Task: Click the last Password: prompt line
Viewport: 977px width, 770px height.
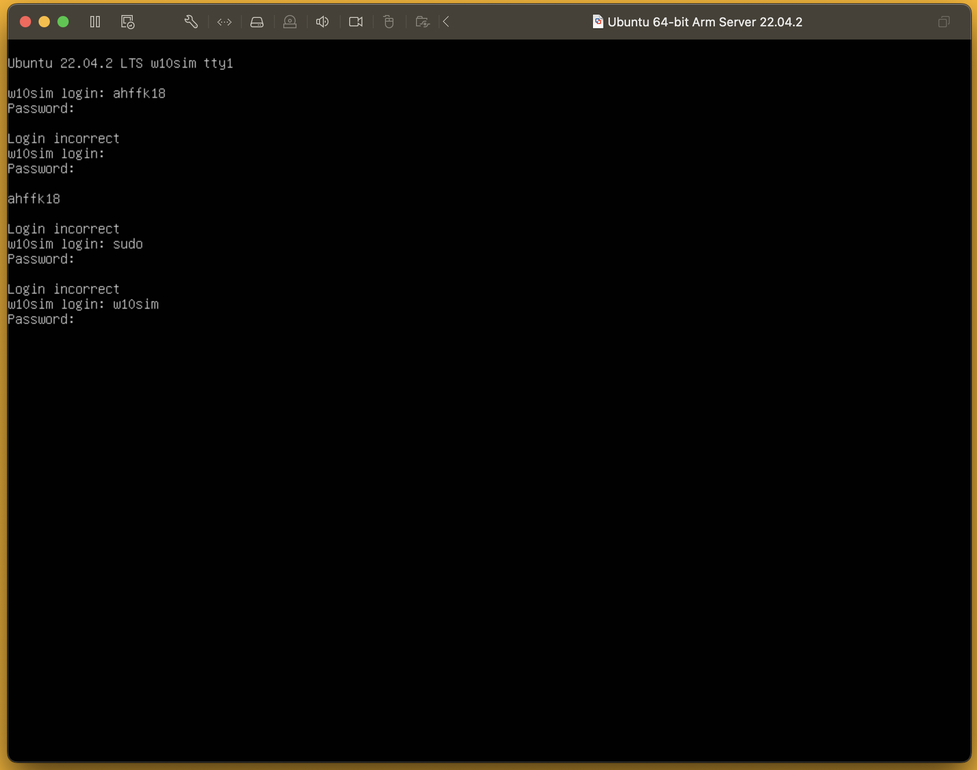Action: [41, 319]
